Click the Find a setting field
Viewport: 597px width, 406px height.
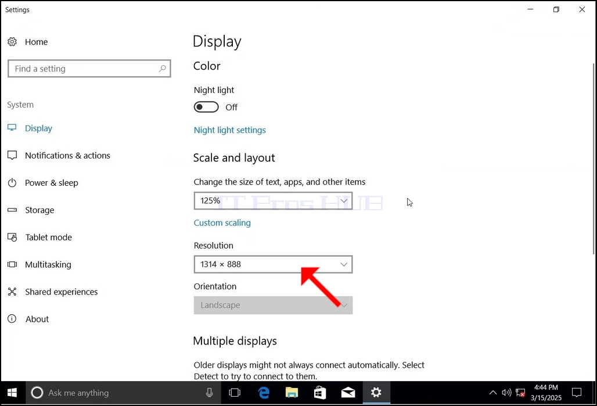(x=89, y=69)
